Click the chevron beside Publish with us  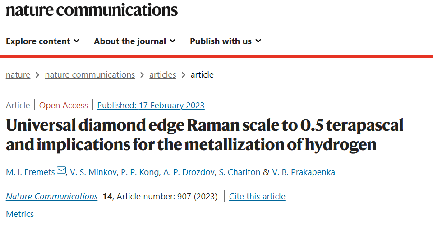pyautogui.click(x=258, y=41)
